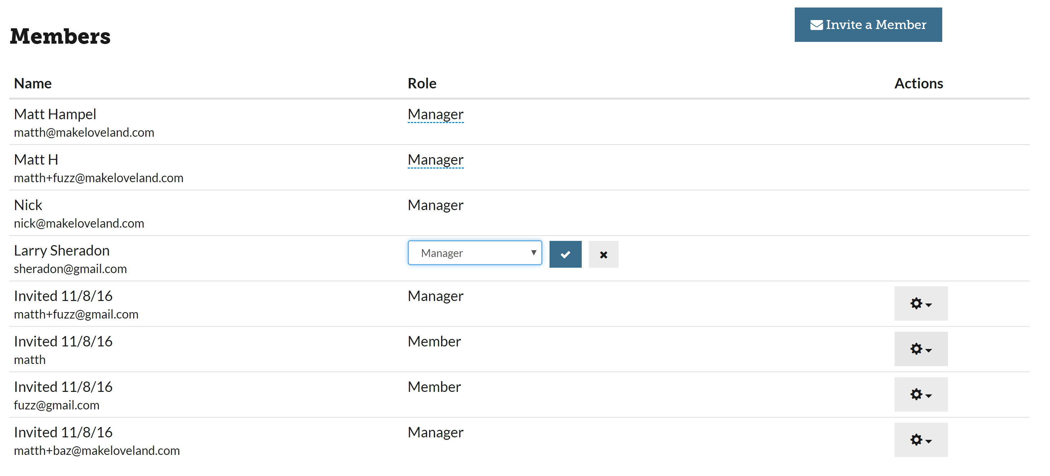Edit Matt H's Manager role link
This screenshot has width=1050, height=476.
(x=435, y=160)
